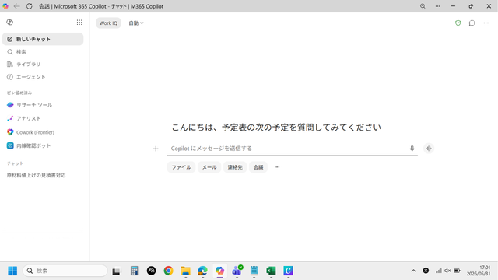
Task: Open Task View on the taskbar
Action: click(x=116, y=271)
